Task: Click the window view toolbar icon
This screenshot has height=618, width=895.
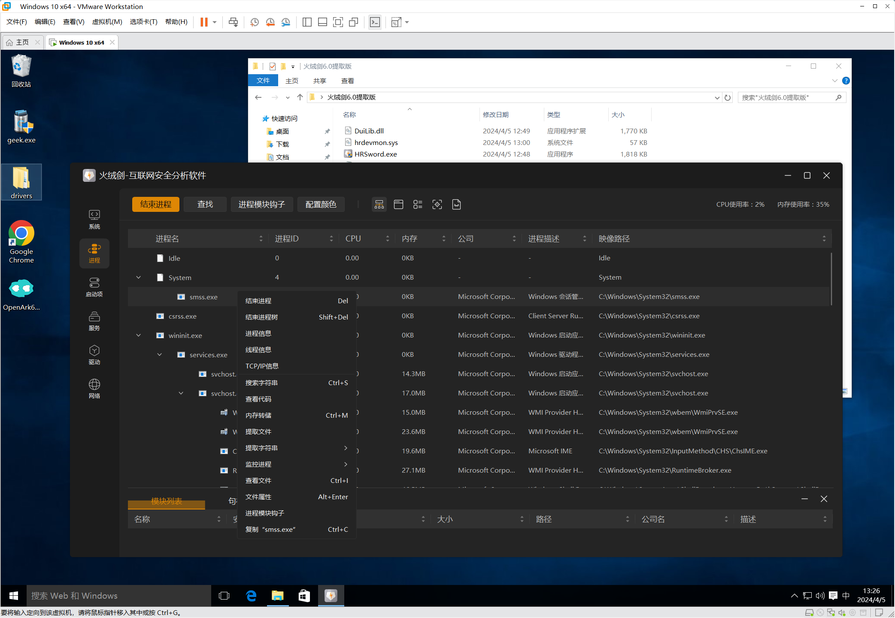Action: point(398,205)
